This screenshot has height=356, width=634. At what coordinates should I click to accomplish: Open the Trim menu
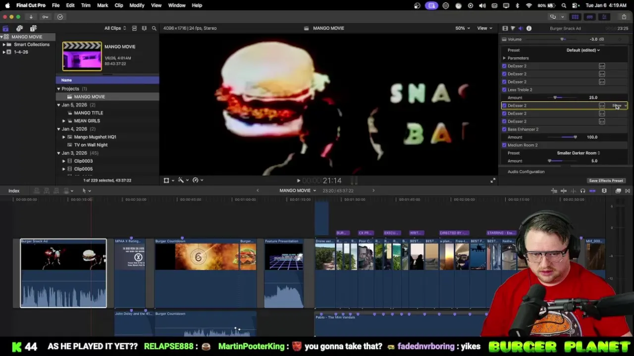86,5
